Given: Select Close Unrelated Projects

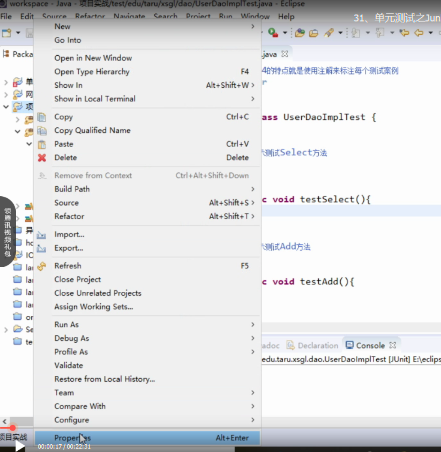Looking at the screenshot, I should tap(147, 293).
